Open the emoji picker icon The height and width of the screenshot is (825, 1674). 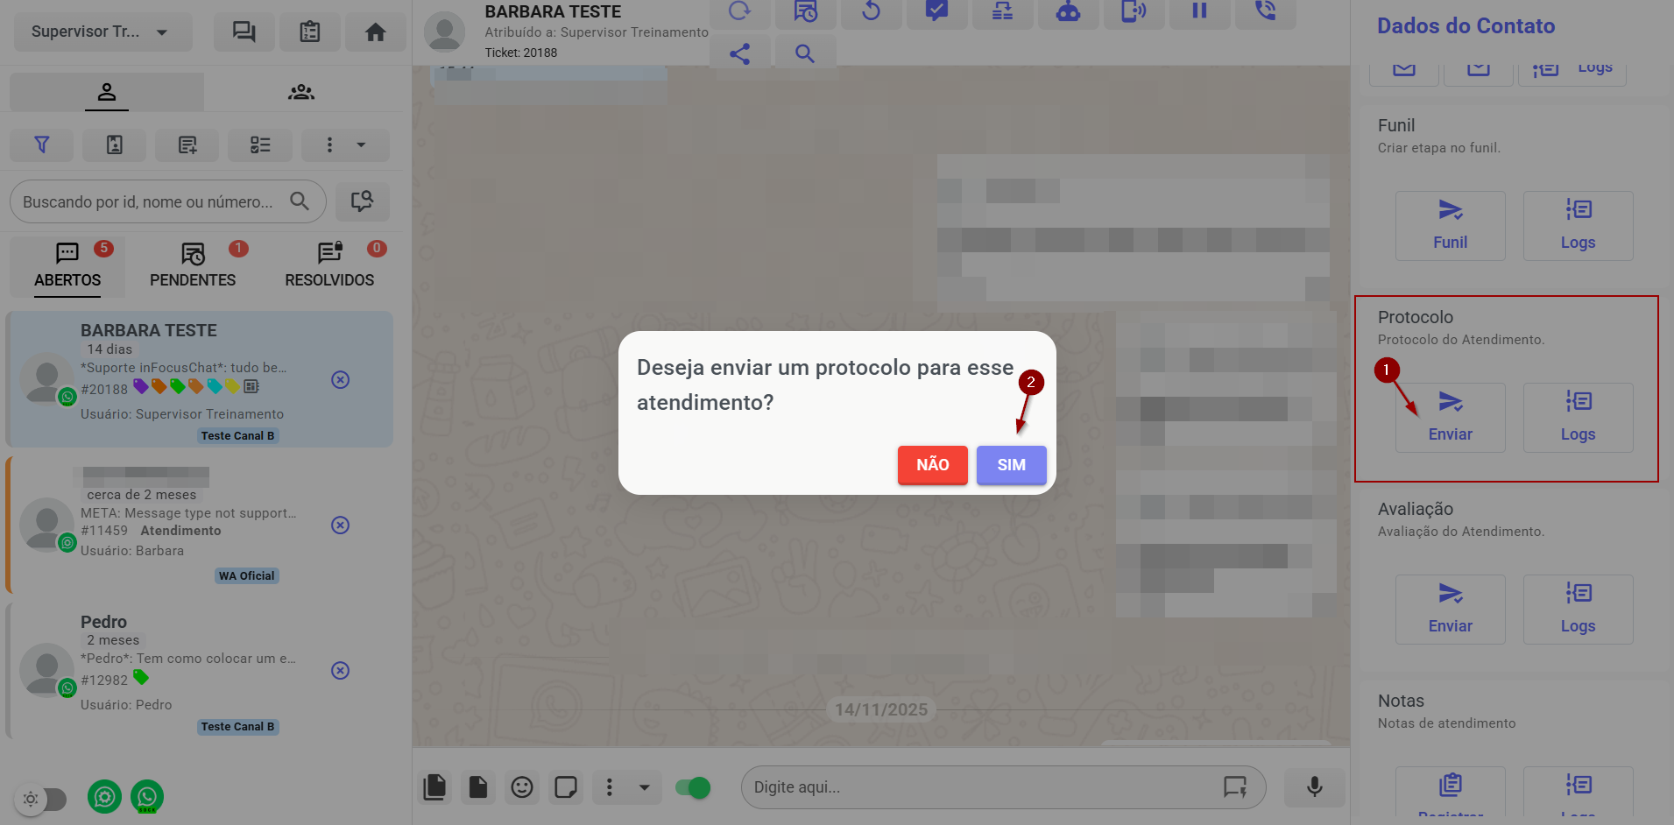(522, 787)
